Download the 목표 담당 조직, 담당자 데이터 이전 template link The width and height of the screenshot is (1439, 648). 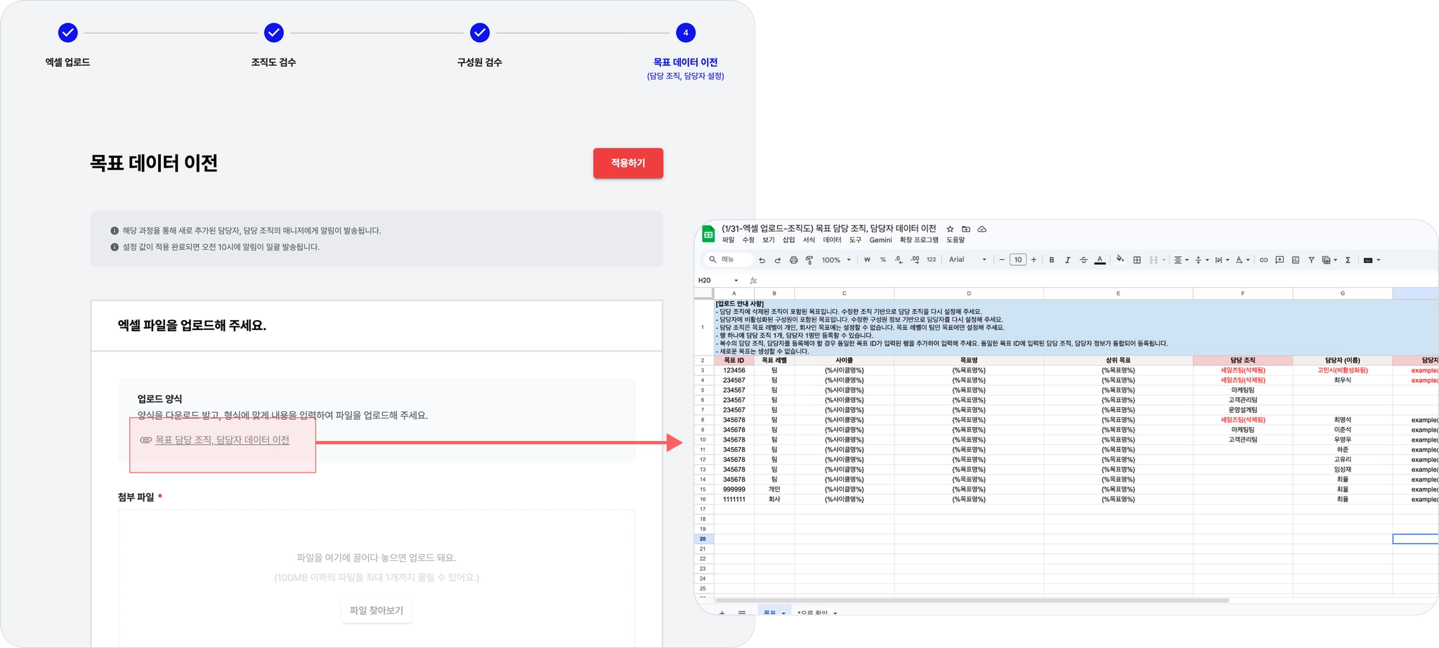pos(222,440)
